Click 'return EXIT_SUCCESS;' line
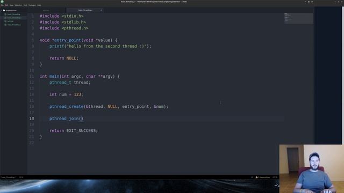The image size is (344, 193). coord(74,130)
